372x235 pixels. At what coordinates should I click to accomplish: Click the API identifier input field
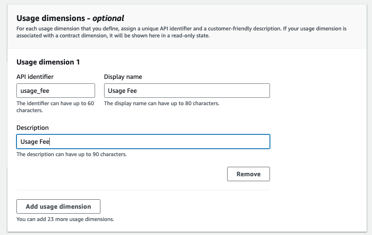click(56, 91)
